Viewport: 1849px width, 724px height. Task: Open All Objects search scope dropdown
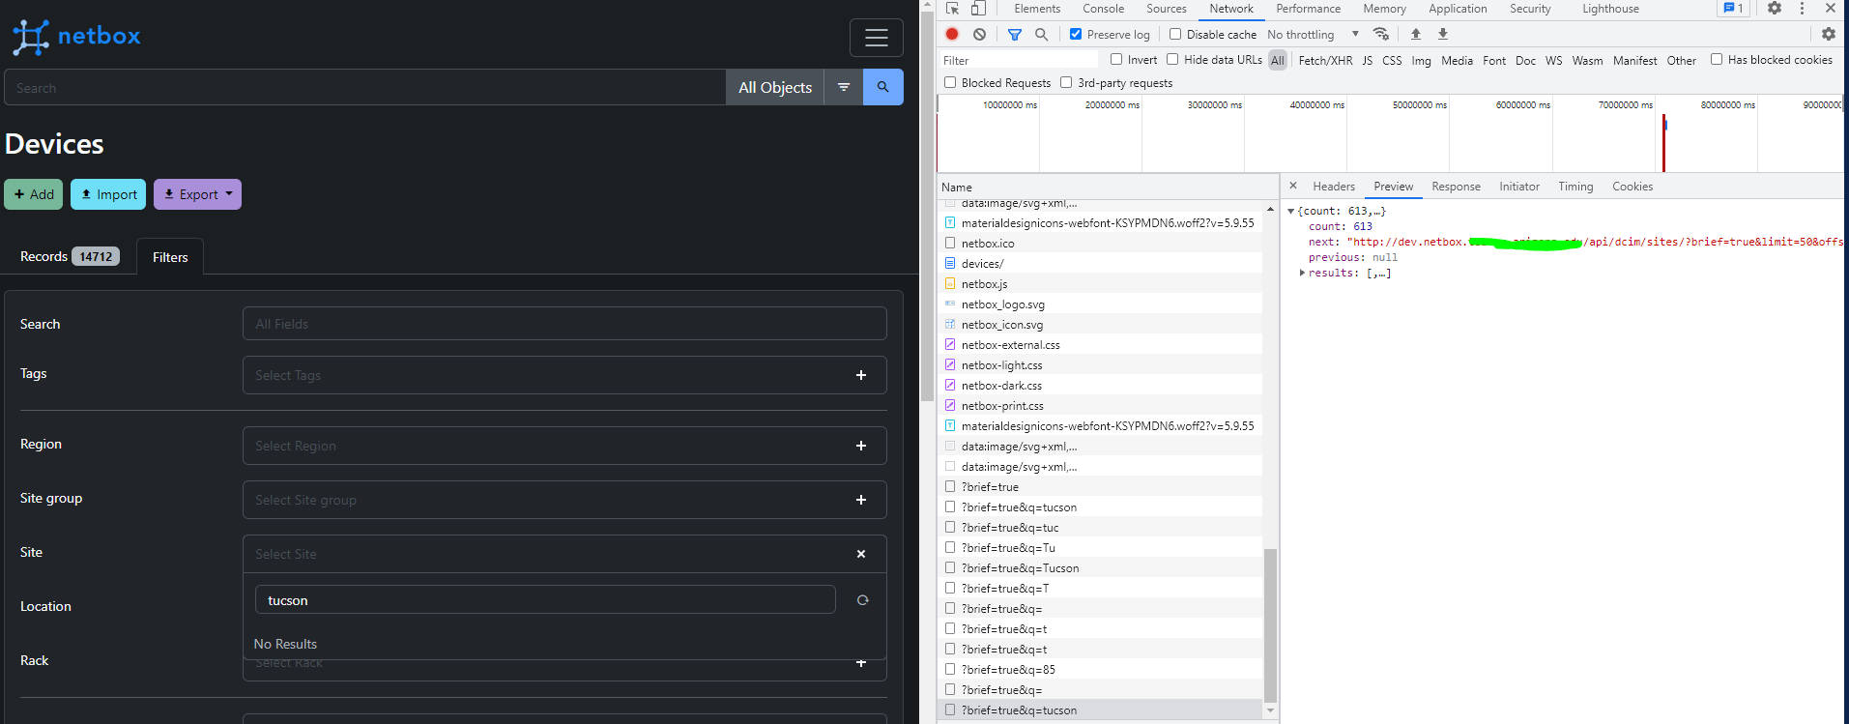click(775, 87)
